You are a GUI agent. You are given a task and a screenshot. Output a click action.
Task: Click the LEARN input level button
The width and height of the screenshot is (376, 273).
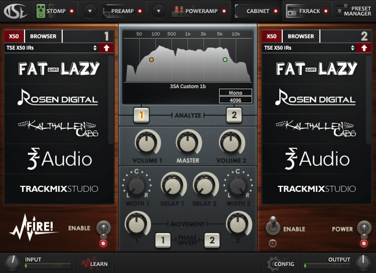pyautogui.click(x=94, y=263)
